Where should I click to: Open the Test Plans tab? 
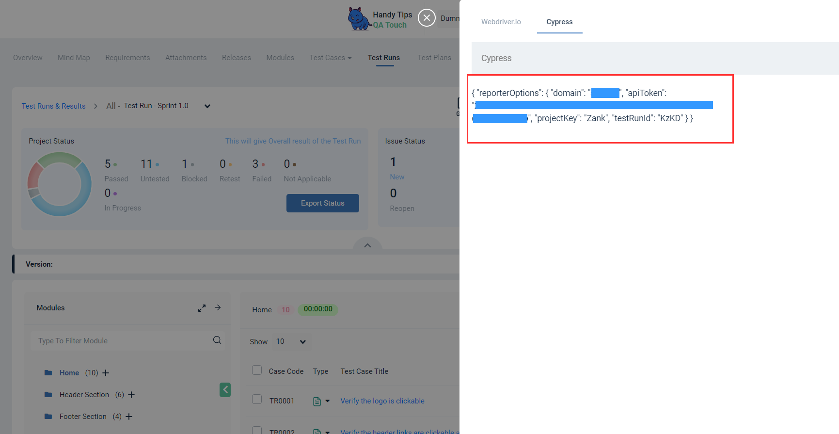tap(434, 58)
